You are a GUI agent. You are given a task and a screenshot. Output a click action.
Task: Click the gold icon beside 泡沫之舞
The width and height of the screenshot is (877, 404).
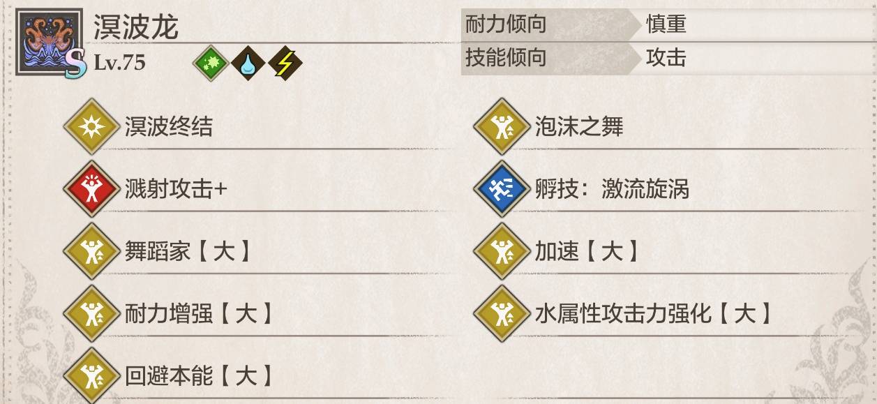point(502,127)
